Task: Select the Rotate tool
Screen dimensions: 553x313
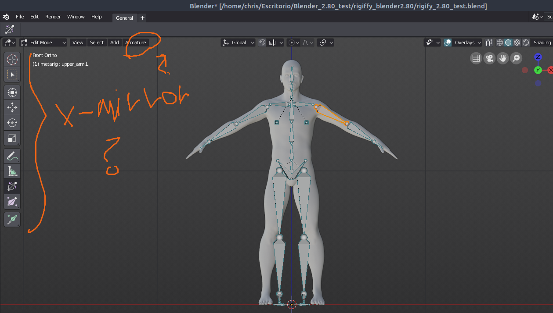Action: click(x=12, y=123)
